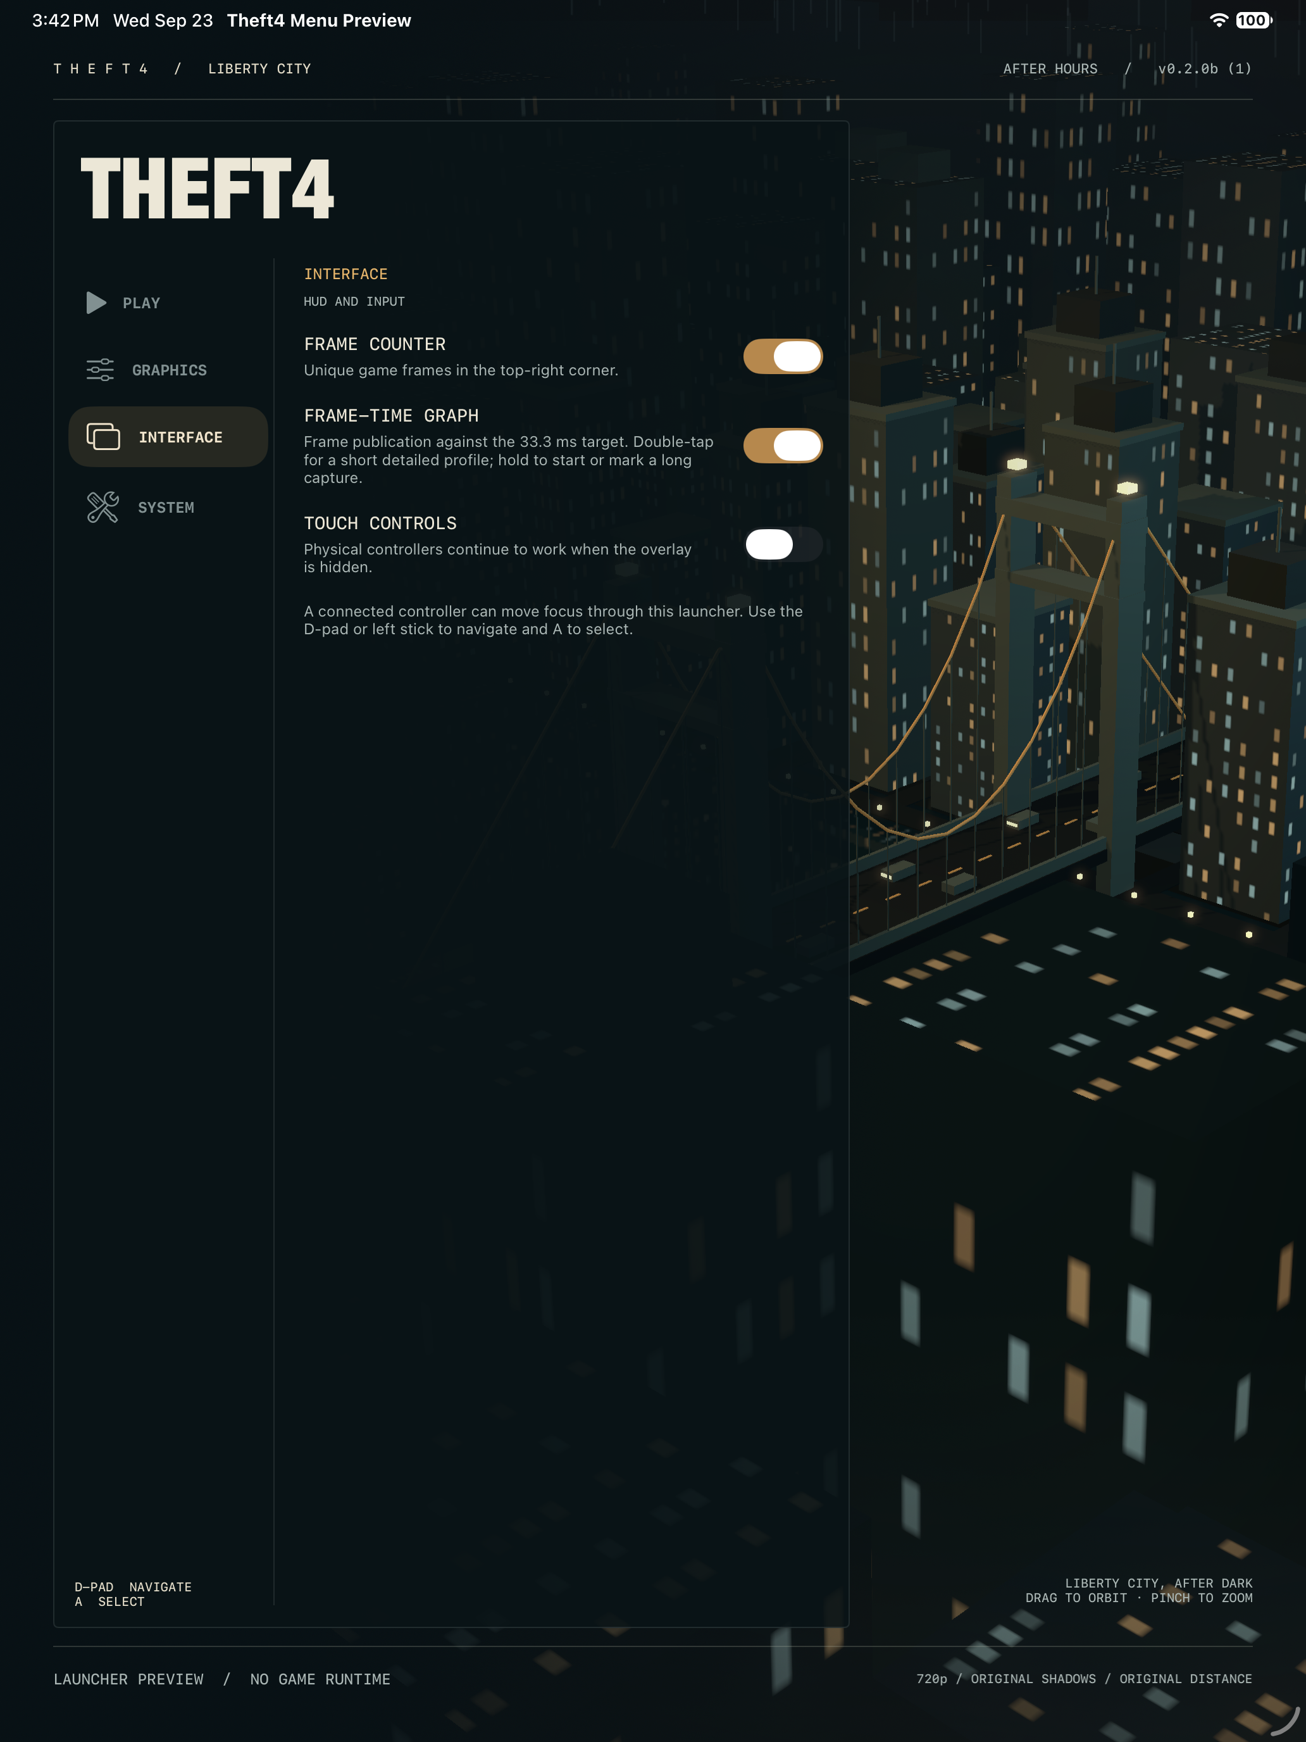
Task: Click the 720p footer label
Action: pyautogui.click(x=932, y=1679)
